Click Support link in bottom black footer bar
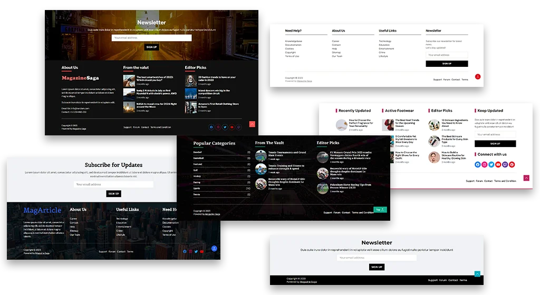Viewport: 540px width, 295px height. click(432, 280)
